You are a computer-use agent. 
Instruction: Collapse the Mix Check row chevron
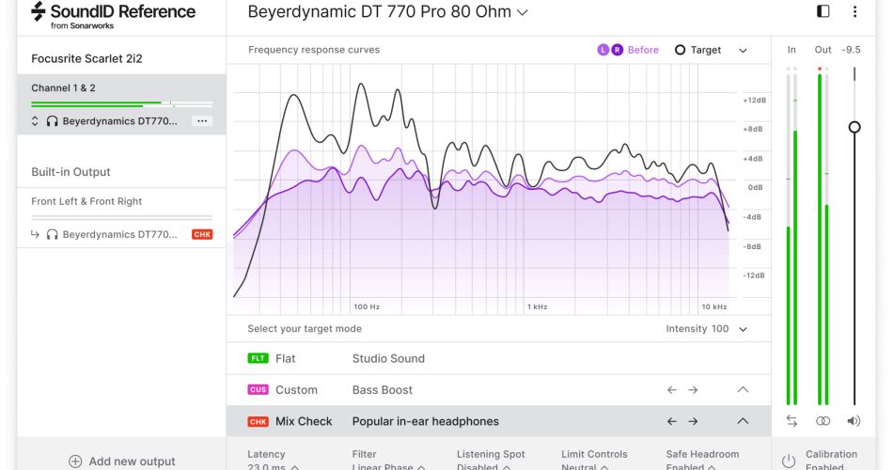point(743,422)
